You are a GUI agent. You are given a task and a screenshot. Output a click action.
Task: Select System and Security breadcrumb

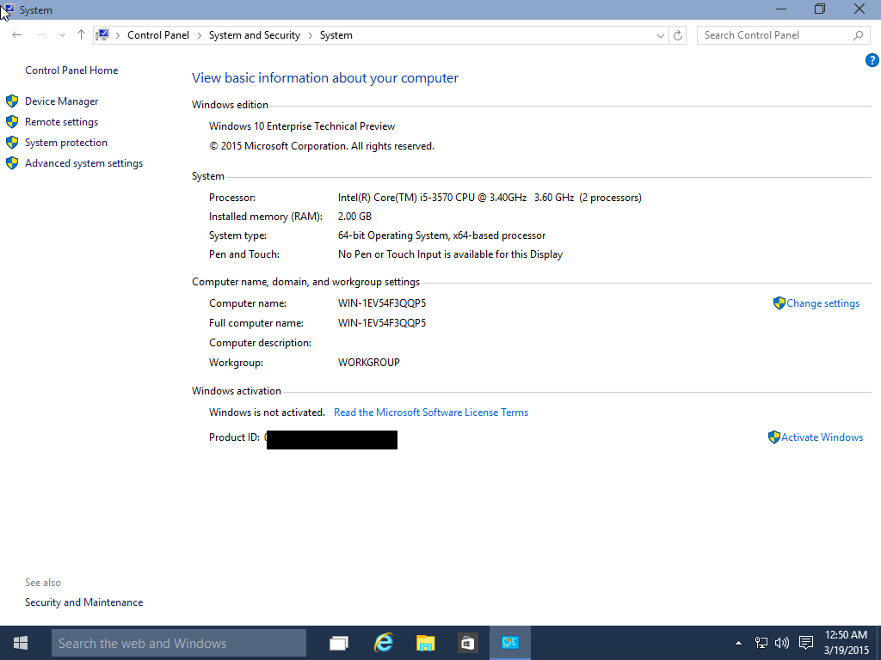[255, 34]
